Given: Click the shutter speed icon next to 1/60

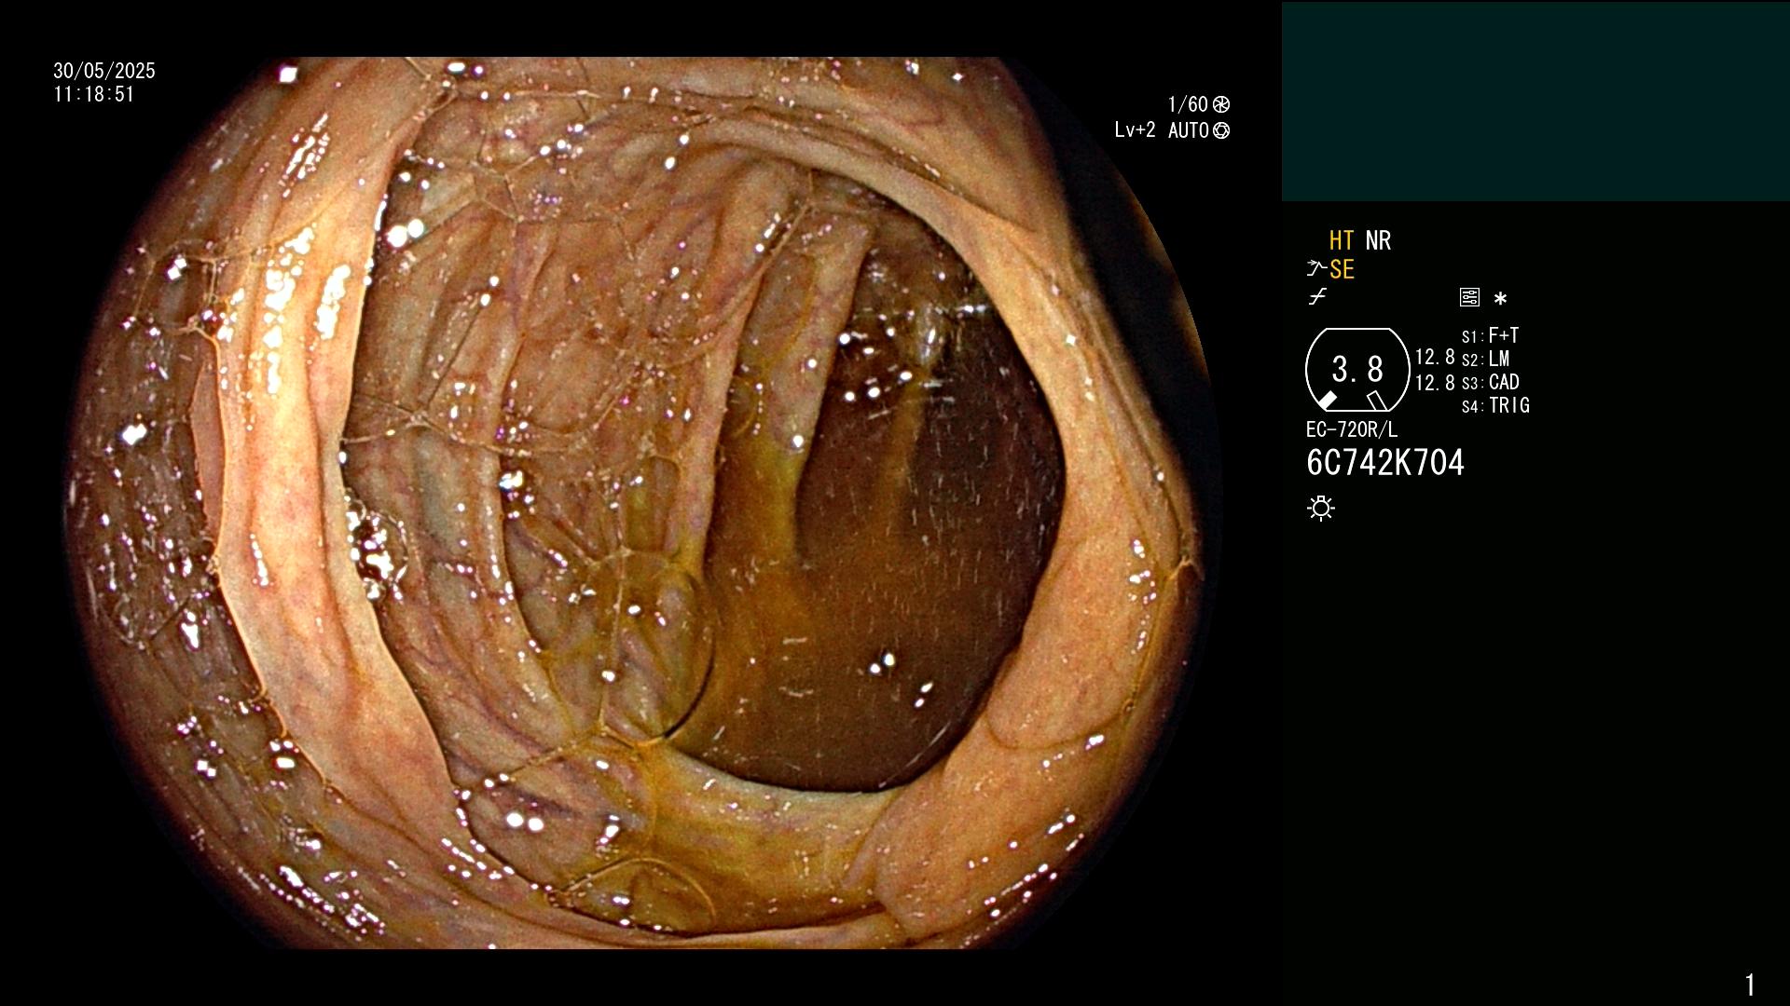Looking at the screenshot, I should [x=1221, y=104].
